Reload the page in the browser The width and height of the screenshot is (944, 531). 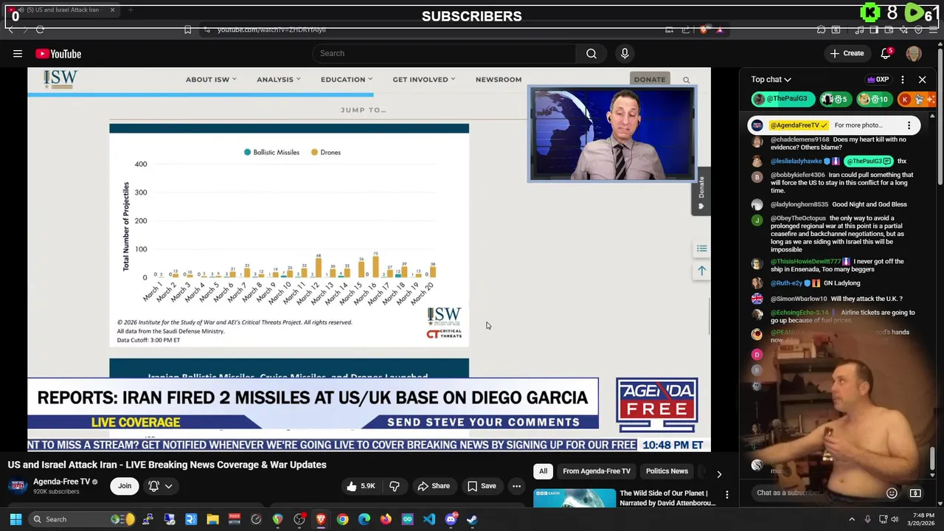tap(40, 29)
